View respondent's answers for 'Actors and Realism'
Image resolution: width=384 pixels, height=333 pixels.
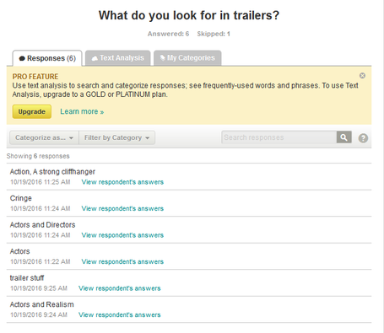tap(120, 314)
